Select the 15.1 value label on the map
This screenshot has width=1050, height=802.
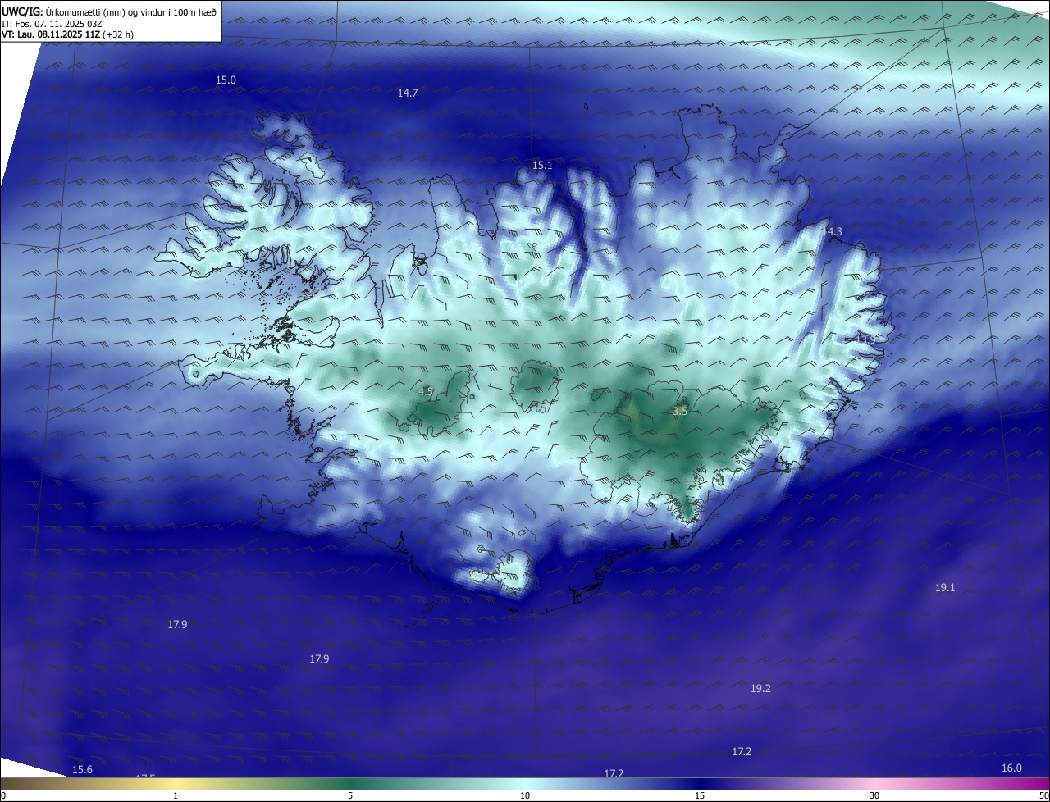[x=542, y=165]
